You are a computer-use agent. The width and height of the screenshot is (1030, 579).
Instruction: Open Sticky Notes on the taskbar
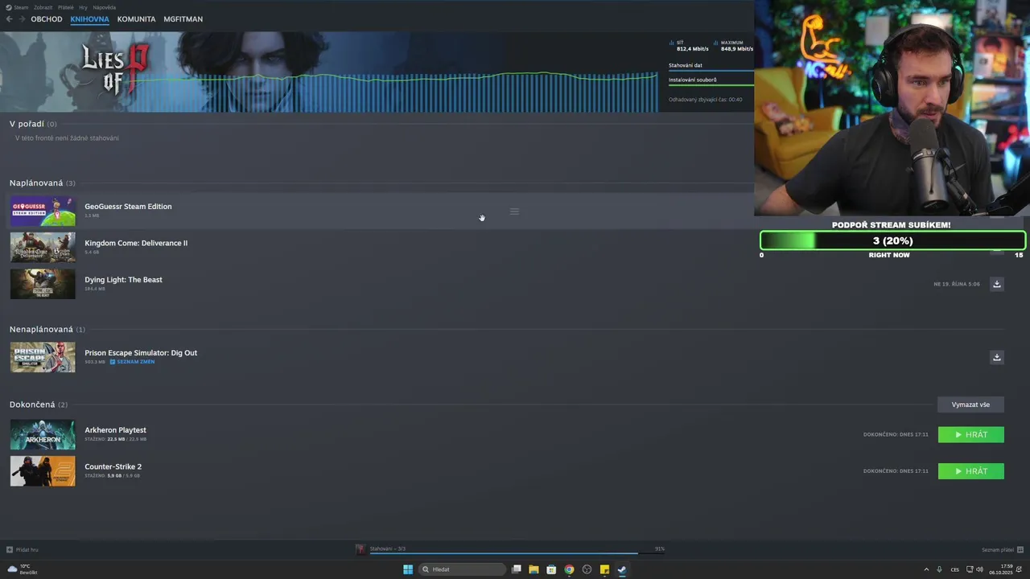click(x=604, y=569)
